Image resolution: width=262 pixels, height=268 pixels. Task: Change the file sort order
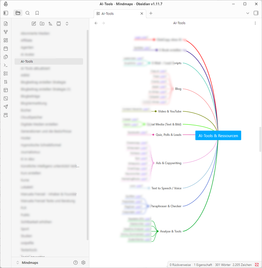point(50,24)
